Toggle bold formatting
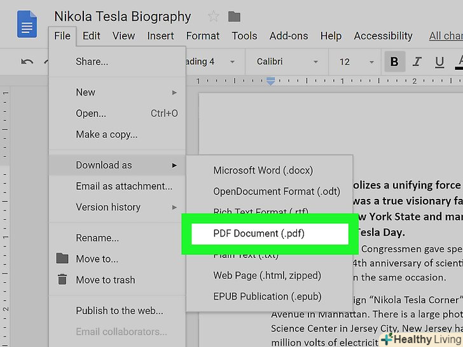This screenshot has width=463, height=347. (394, 62)
